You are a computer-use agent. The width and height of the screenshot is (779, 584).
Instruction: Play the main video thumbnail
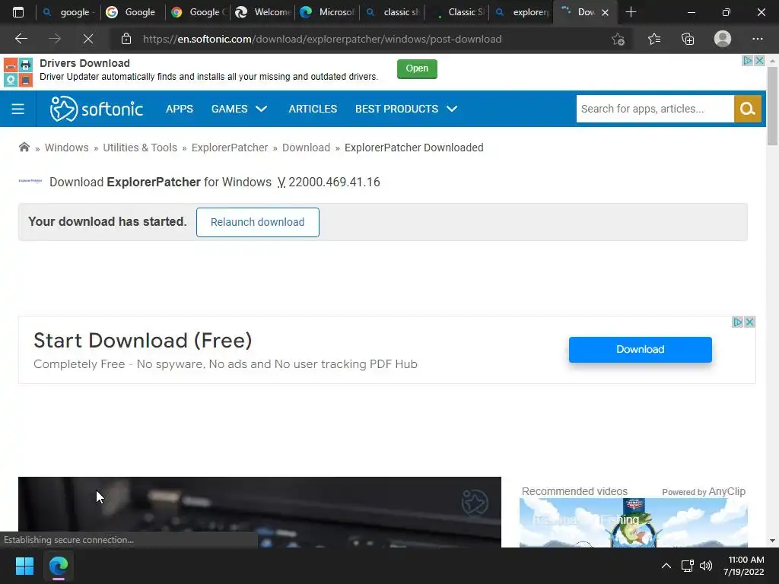coord(259,512)
